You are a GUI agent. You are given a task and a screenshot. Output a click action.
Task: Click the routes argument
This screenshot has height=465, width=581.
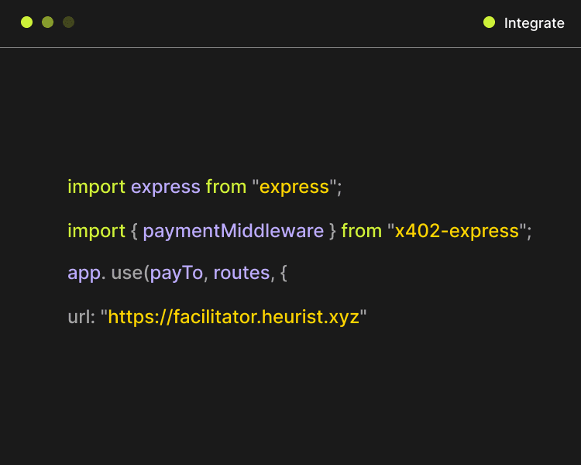coord(241,274)
